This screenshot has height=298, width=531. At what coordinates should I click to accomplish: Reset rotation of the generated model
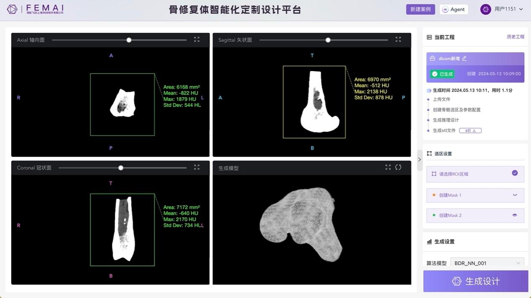coord(398,167)
